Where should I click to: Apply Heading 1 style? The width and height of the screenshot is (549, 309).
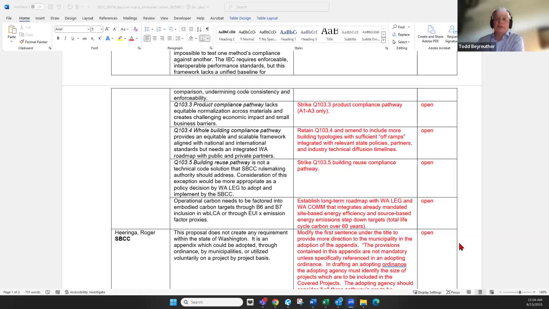[x=288, y=35]
